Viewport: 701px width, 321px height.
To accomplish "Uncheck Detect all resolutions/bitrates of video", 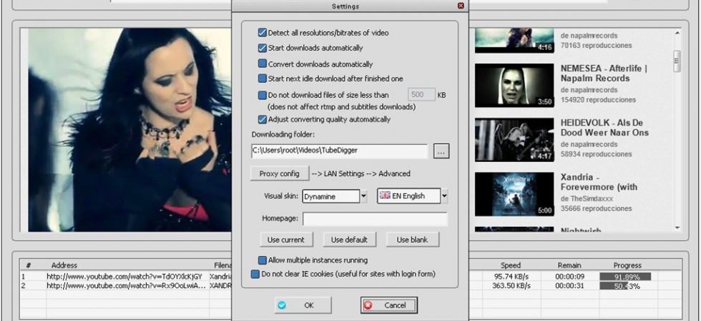I will (x=263, y=33).
